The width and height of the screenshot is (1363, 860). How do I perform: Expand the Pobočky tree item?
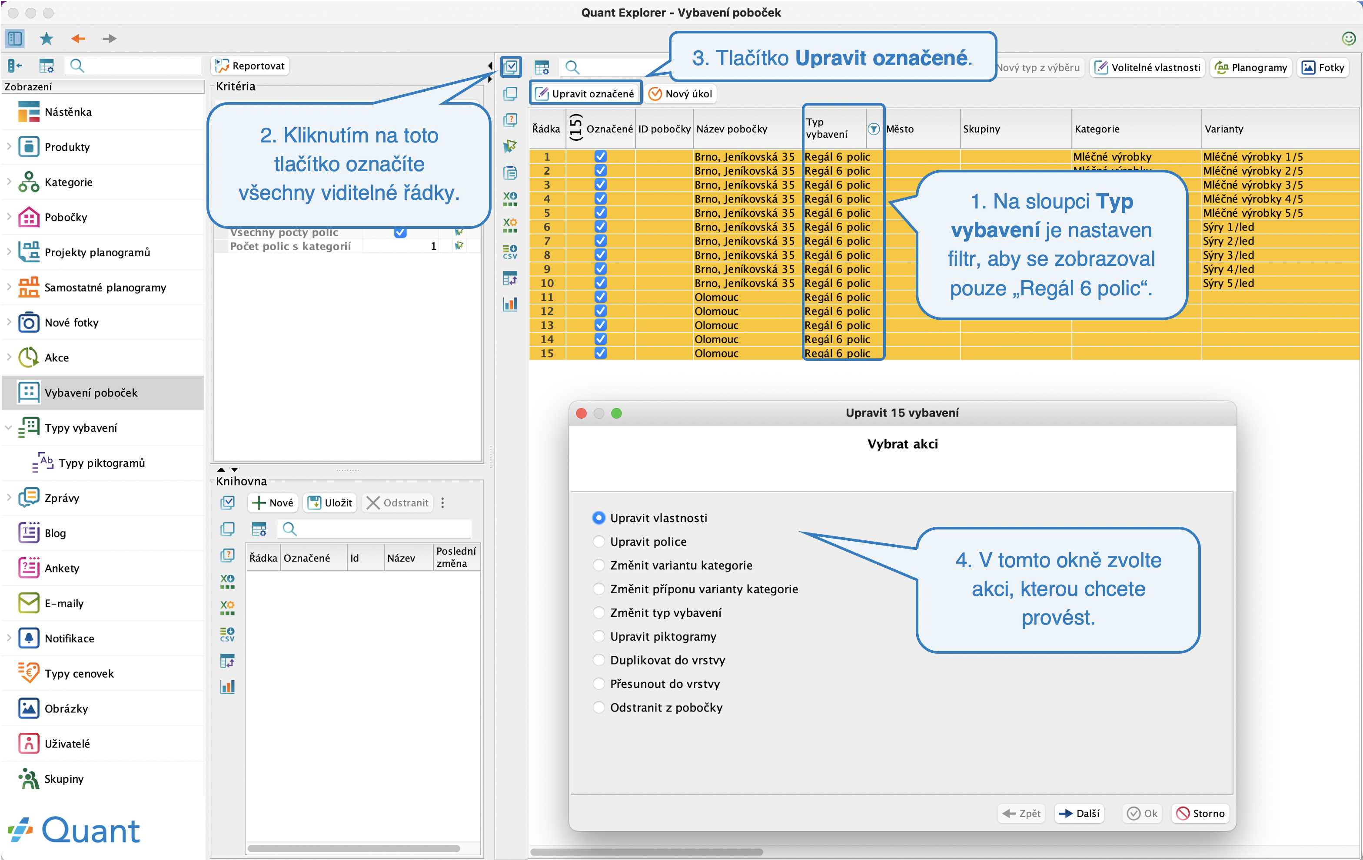[9, 217]
